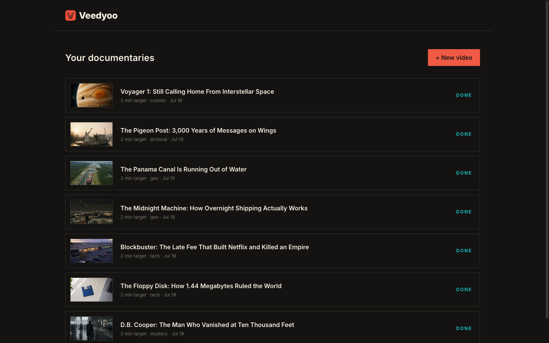Open the Voyager 1 Jupiter thumbnail

(91, 95)
